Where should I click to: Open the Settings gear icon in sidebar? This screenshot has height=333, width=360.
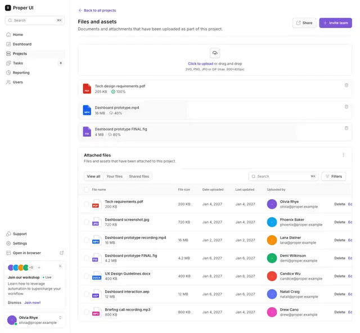point(8,244)
